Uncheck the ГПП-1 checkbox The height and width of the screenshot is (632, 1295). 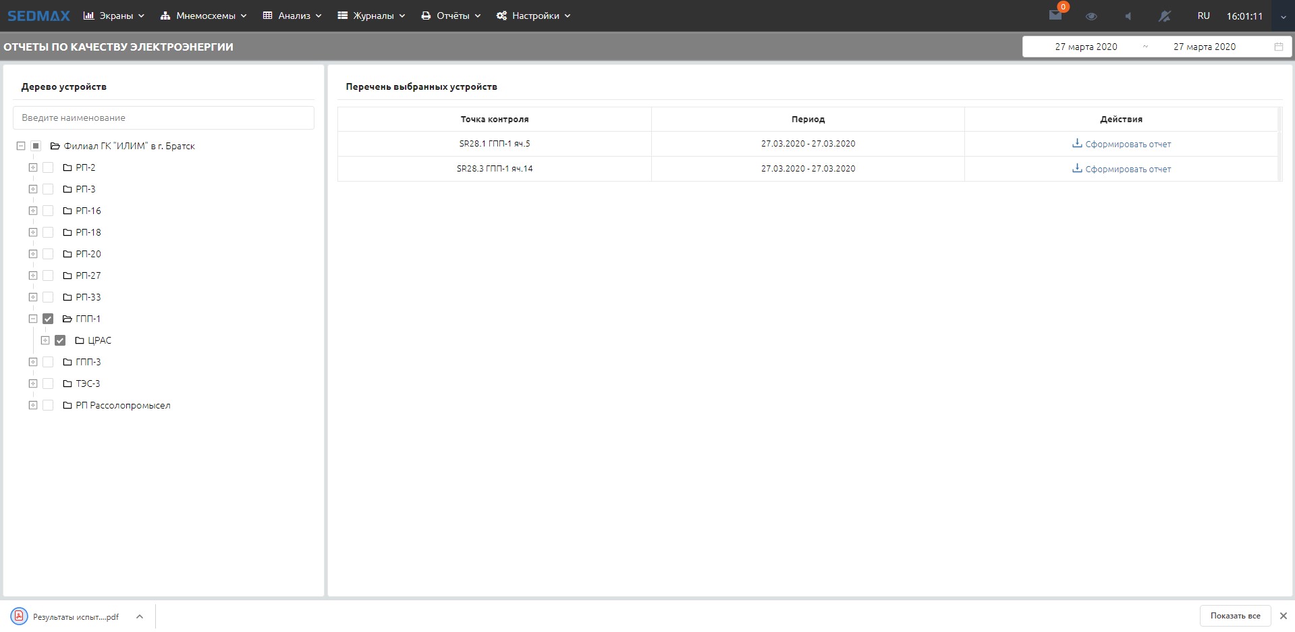48,319
